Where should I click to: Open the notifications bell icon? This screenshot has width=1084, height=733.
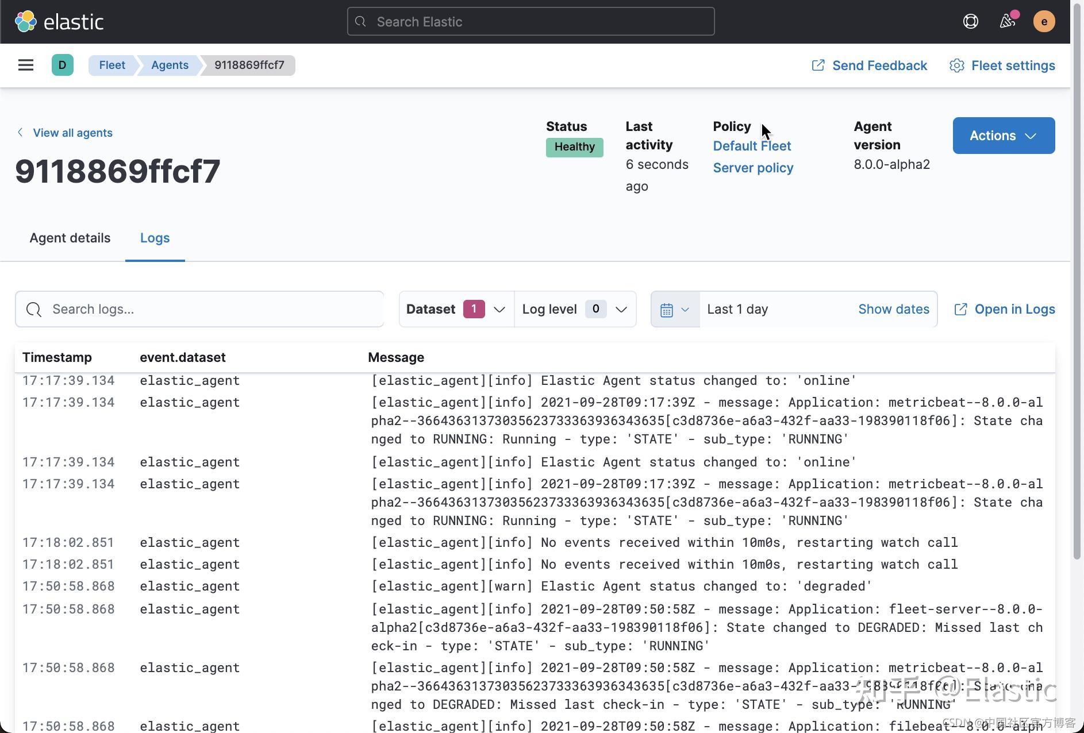[1008, 21]
